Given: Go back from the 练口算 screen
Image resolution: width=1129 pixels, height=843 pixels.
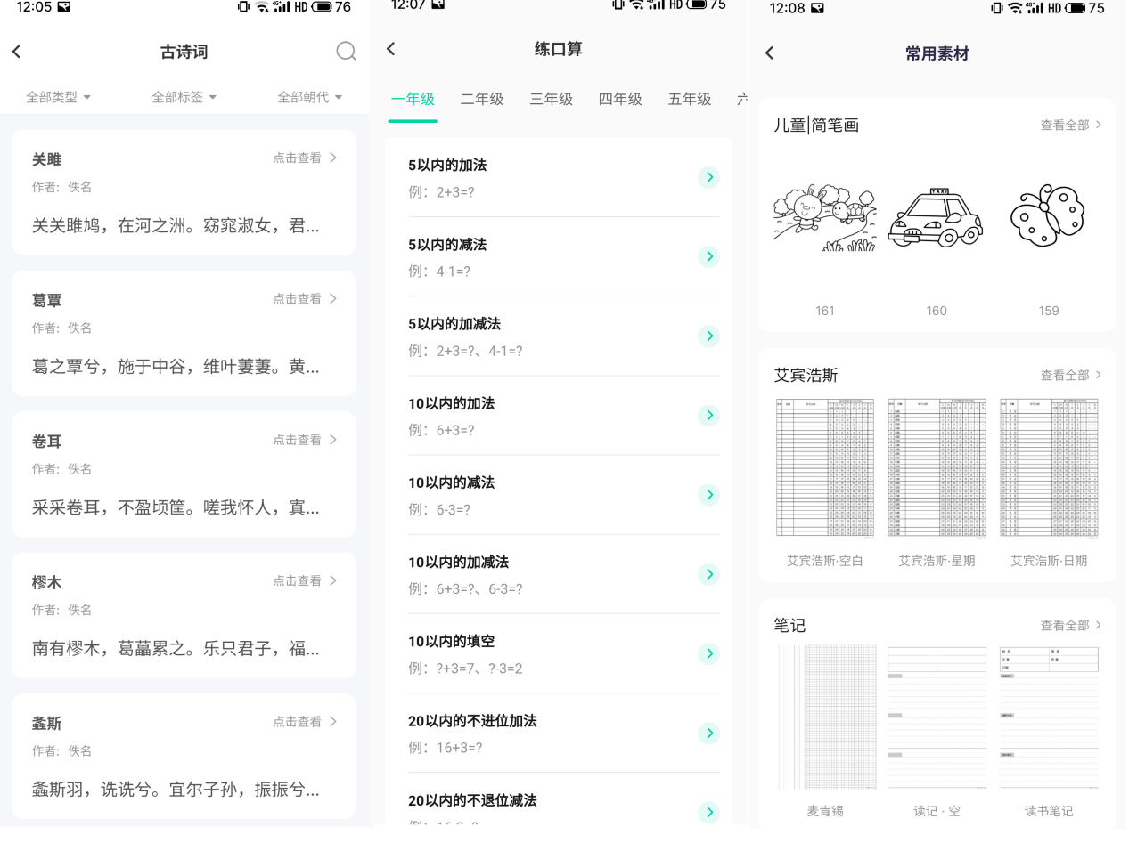Looking at the screenshot, I should (x=390, y=49).
